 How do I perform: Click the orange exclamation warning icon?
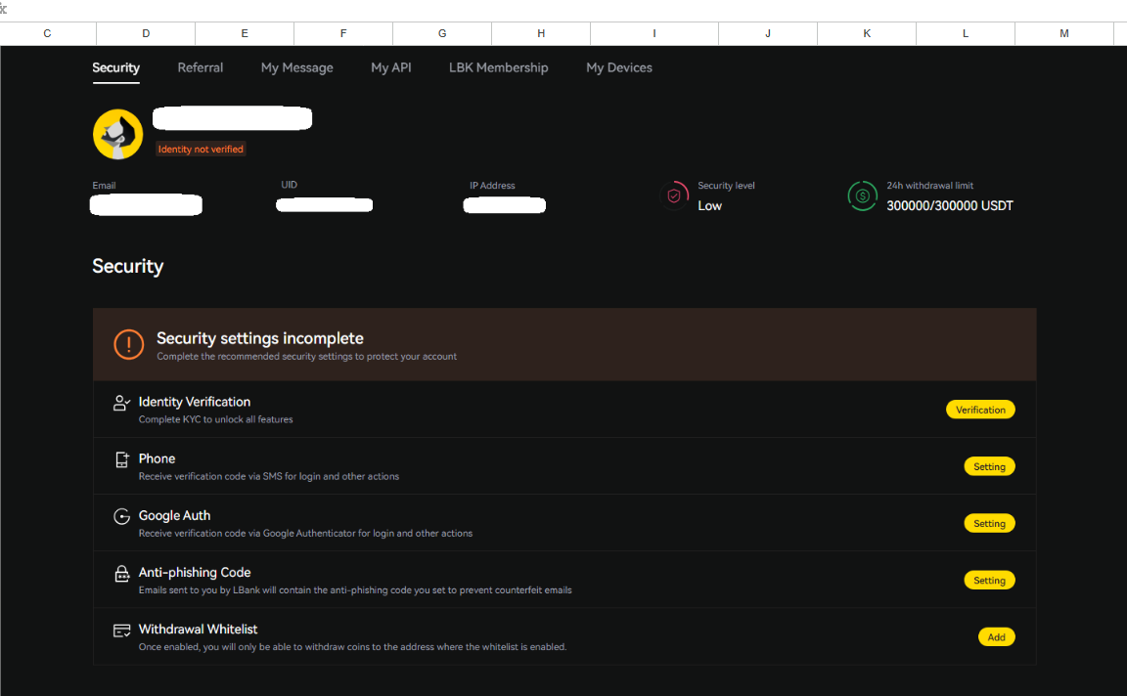point(129,345)
